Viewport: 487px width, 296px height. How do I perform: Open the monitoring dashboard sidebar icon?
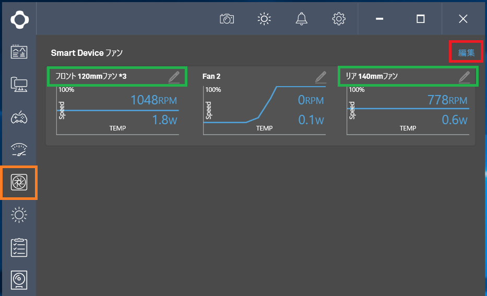19,52
